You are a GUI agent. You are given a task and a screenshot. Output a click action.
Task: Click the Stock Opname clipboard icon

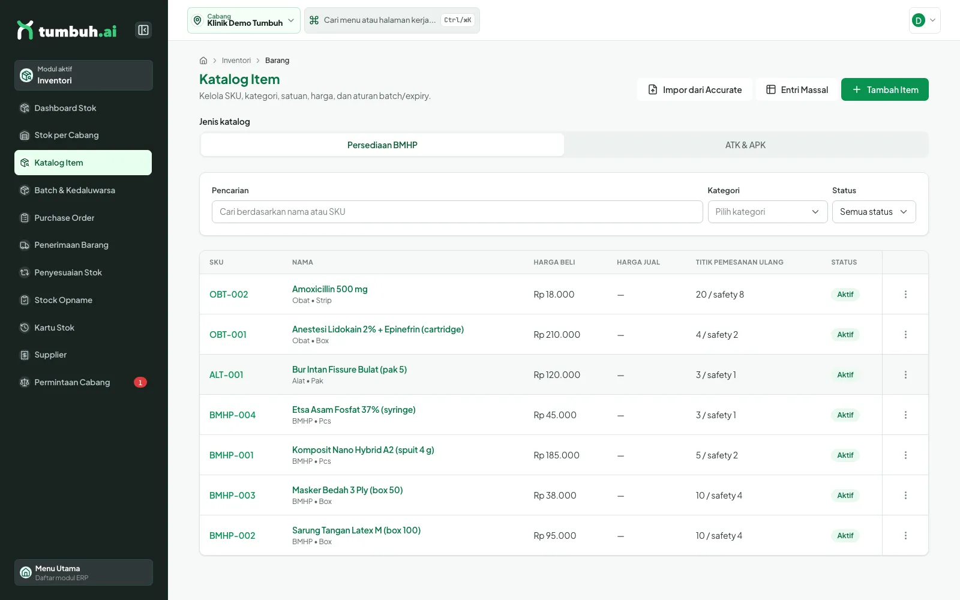(25, 300)
